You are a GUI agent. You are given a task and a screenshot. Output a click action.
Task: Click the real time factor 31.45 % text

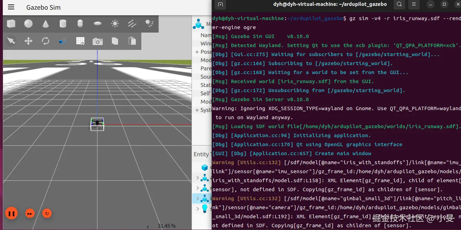click(167, 226)
